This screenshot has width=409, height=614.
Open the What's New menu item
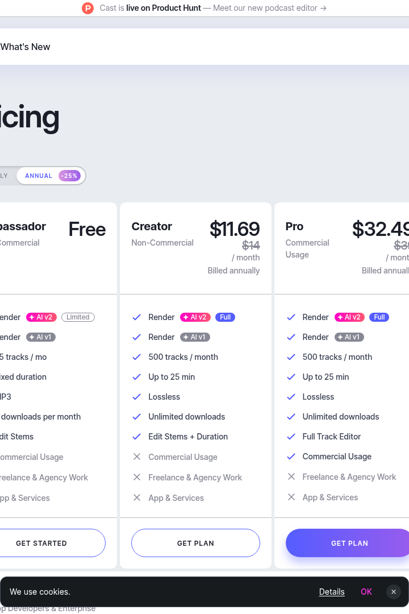[x=26, y=47]
